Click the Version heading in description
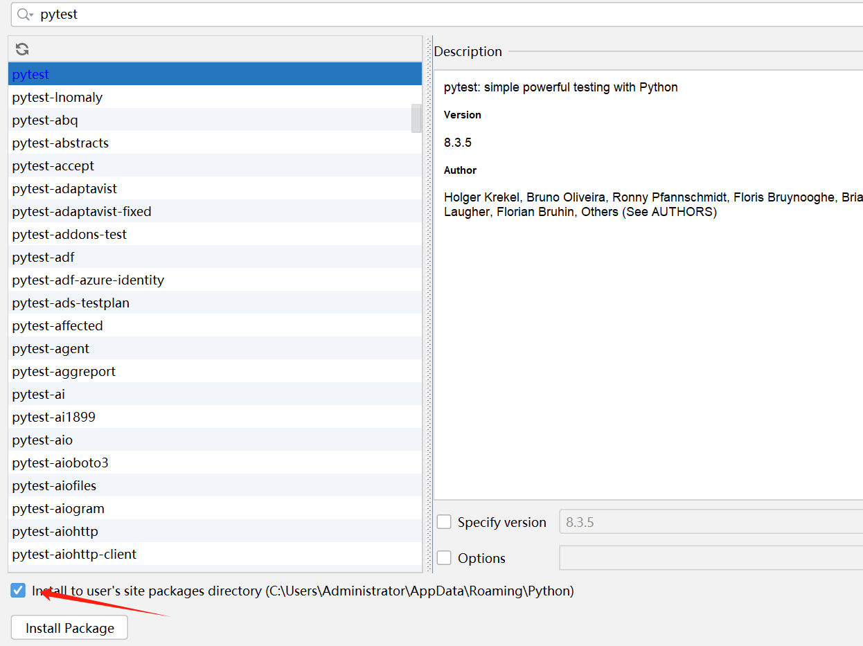The height and width of the screenshot is (646, 863). coord(463,115)
